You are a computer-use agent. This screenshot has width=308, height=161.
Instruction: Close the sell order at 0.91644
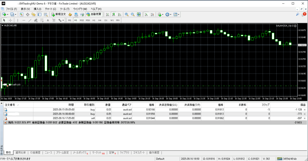pos(304,118)
